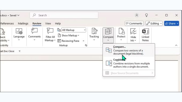Image resolution: width=182 pixels, height=102 pixels.
Task: Open Linked Notes in OneNote
Action: (145, 35)
